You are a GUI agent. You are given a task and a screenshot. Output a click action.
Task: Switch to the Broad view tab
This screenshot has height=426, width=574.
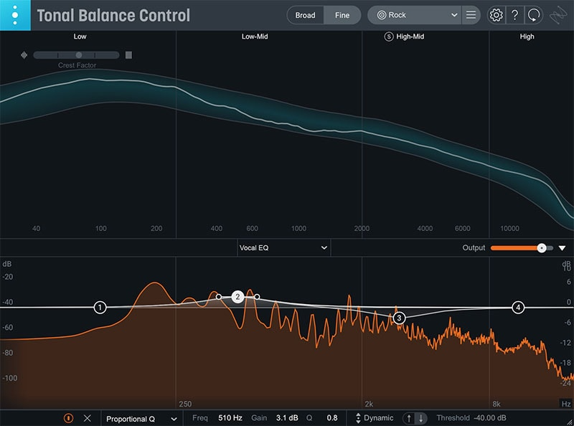pyautogui.click(x=304, y=15)
